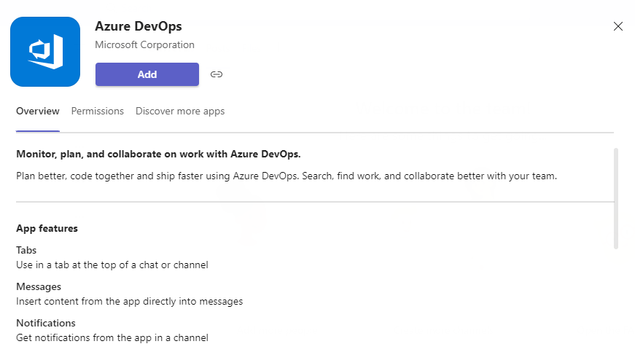Select the Azure DevOps title text
This screenshot has width=635, height=352.
tap(139, 26)
